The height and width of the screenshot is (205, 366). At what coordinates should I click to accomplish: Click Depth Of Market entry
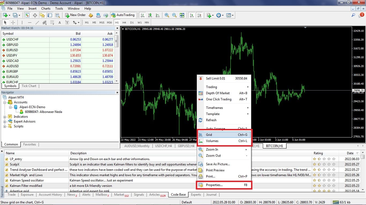click(224, 93)
